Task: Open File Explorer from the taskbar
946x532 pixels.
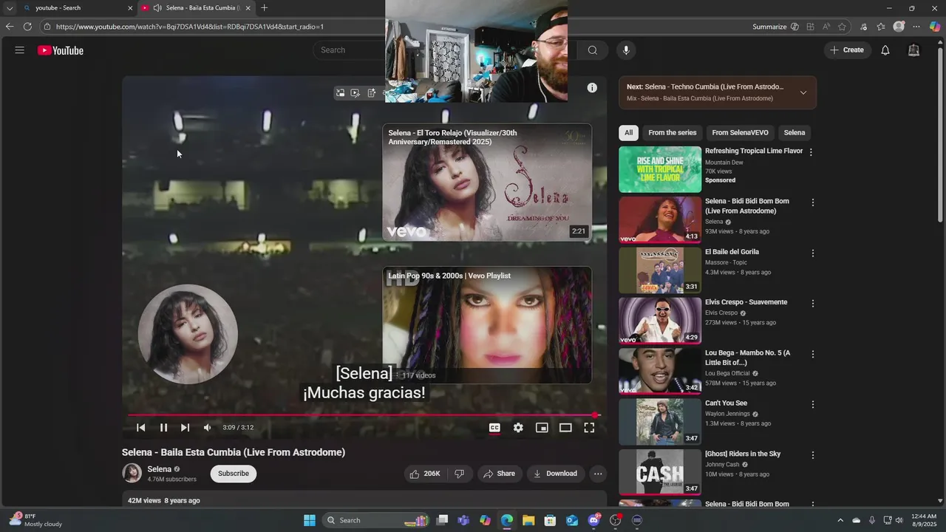Action: 528,520
